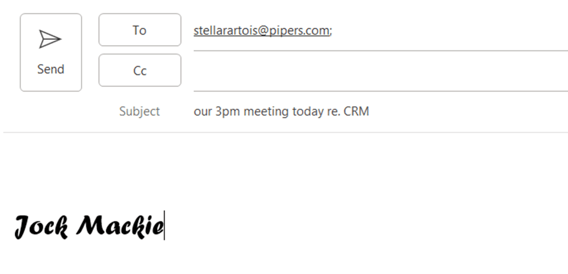
Task: Open the To recipient picker
Action: tap(140, 30)
